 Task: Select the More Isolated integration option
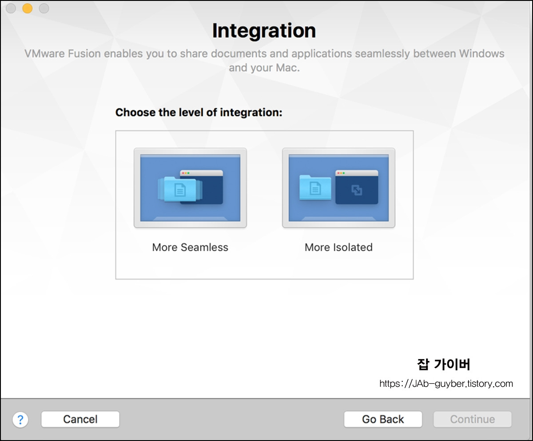[338, 187]
